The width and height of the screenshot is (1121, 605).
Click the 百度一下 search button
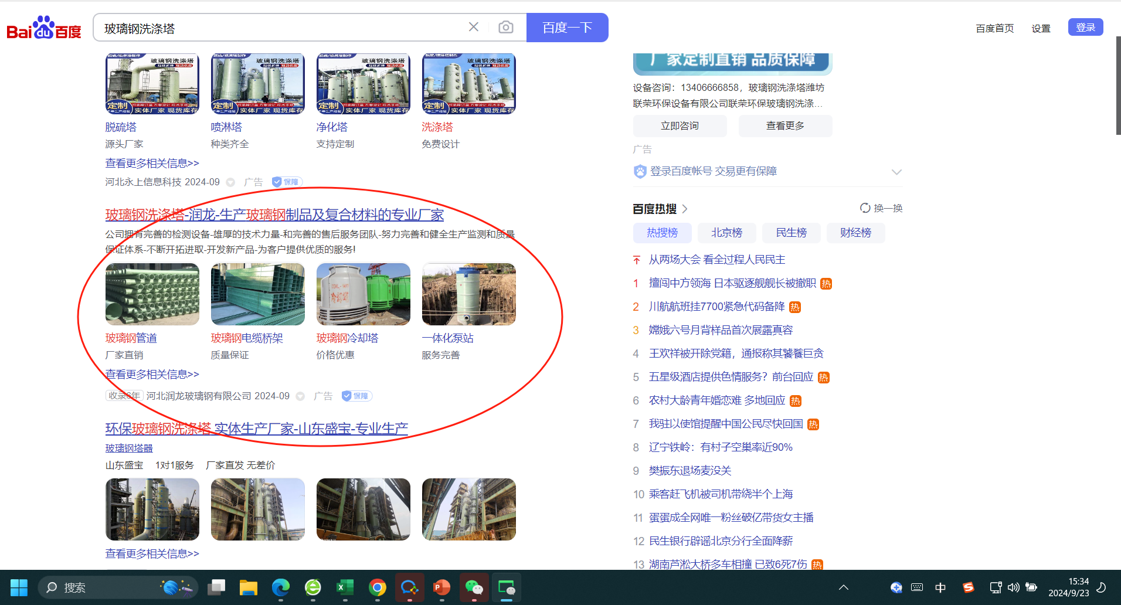pyautogui.click(x=567, y=28)
